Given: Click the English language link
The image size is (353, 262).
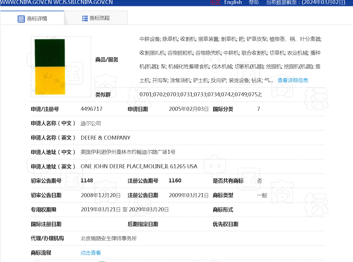Looking at the screenshot, I should point(233,2).
